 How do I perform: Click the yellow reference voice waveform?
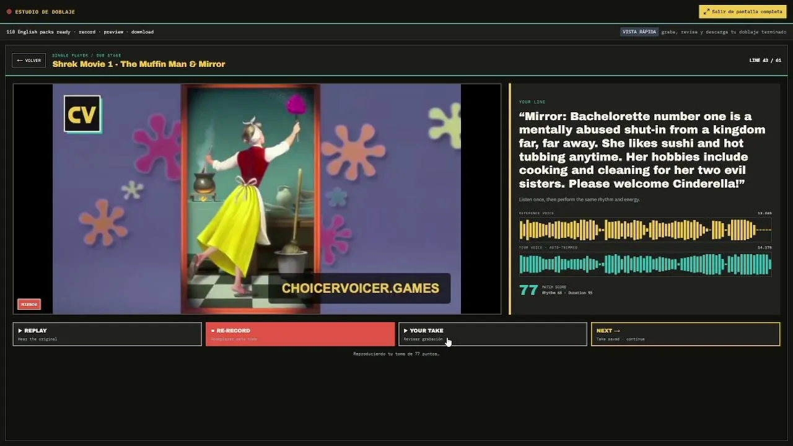pyautogui.click(x=645, y=230)
